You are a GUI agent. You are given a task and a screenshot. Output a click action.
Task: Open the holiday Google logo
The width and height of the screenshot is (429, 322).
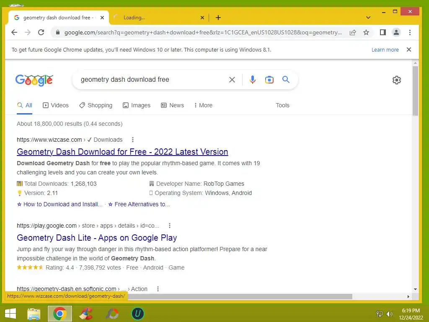pos(34,80)
